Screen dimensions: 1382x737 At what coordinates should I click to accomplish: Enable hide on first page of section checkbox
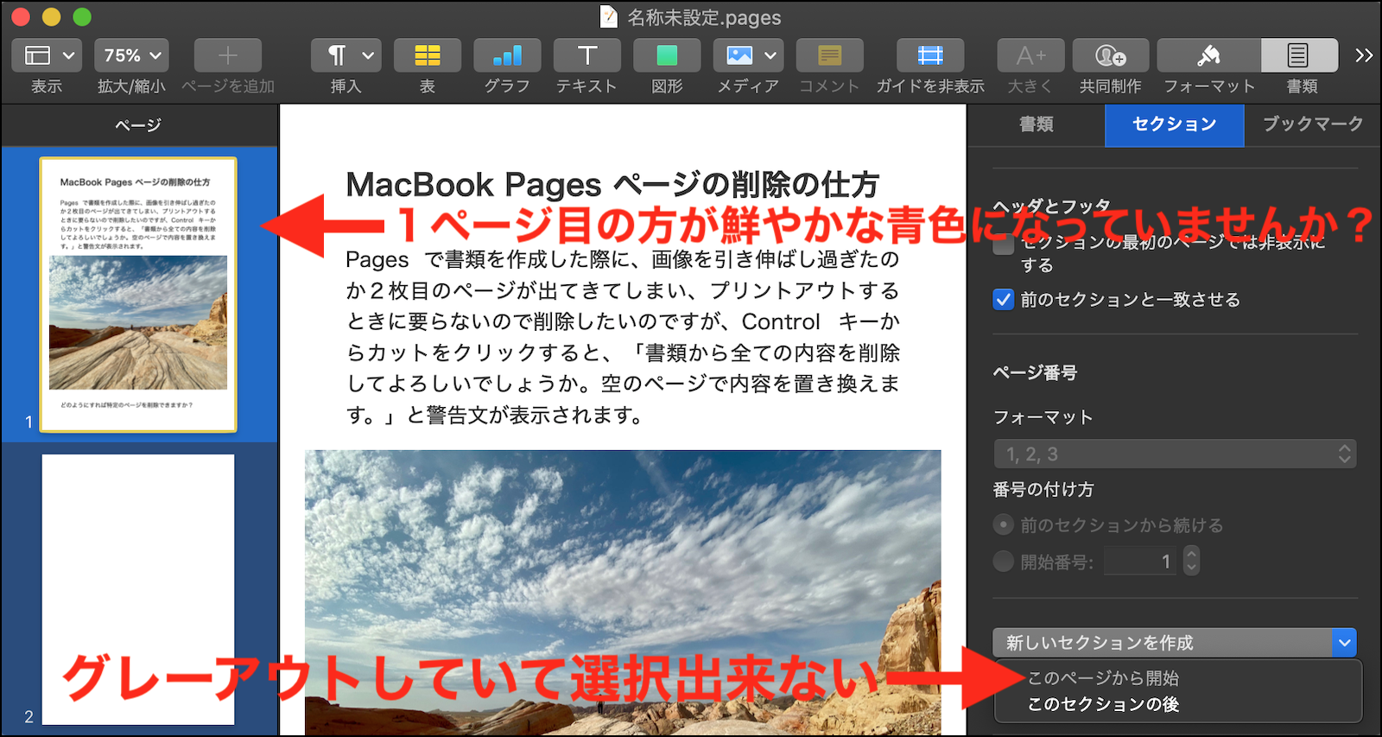[x=1004, y=245]
